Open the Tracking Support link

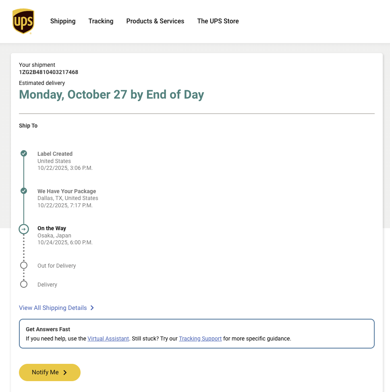(200, 338)
